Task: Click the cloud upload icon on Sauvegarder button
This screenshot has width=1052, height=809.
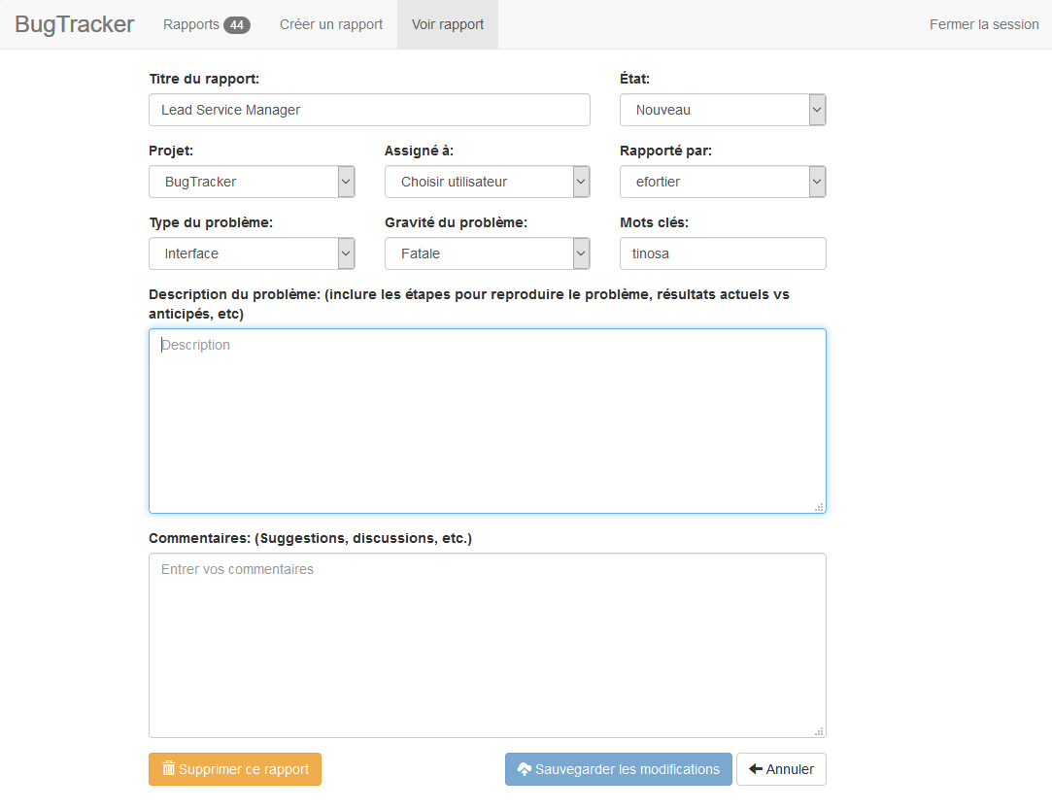Action: tap(525, 769)
